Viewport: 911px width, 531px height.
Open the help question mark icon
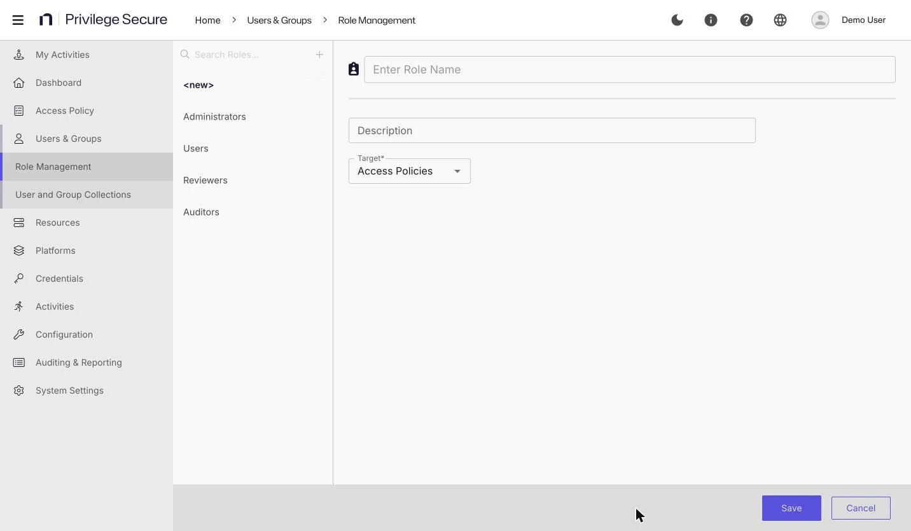coord(746,20)
